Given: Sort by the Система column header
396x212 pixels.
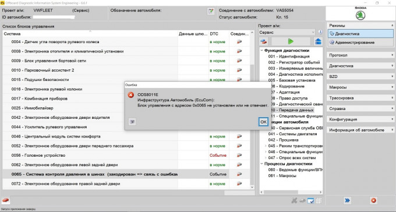Looking at the screenshot, I should tap(90, 34).
